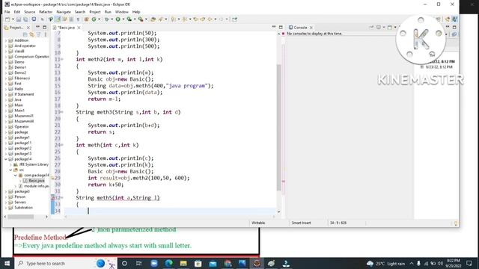The image size is (479, 269).
Task: Click Display Selected Console icon
Action: coord(379,27)
